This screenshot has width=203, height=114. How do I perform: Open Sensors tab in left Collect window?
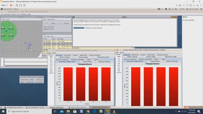[x=59, y=55]
